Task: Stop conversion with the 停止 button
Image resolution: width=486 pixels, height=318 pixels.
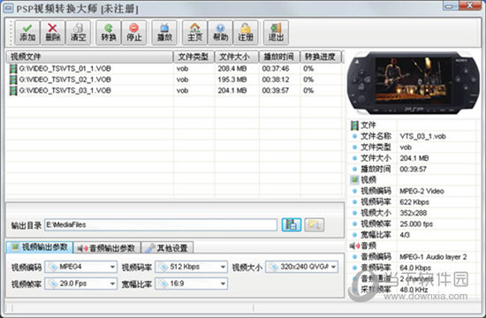Action: 134,33
